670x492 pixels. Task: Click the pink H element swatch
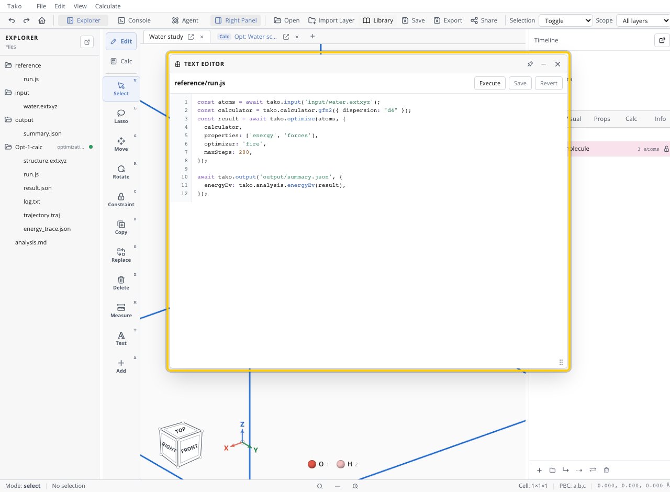(341, 464)
